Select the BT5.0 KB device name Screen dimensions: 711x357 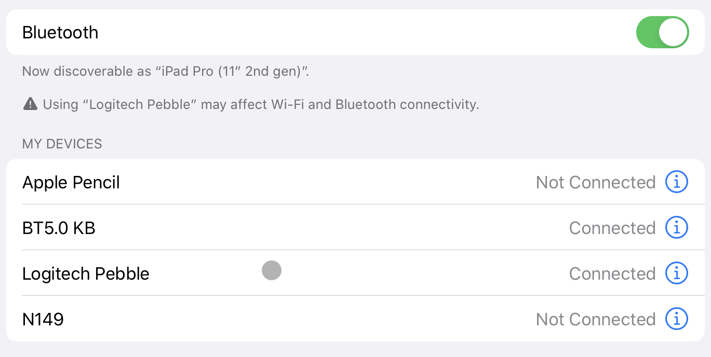59,228
